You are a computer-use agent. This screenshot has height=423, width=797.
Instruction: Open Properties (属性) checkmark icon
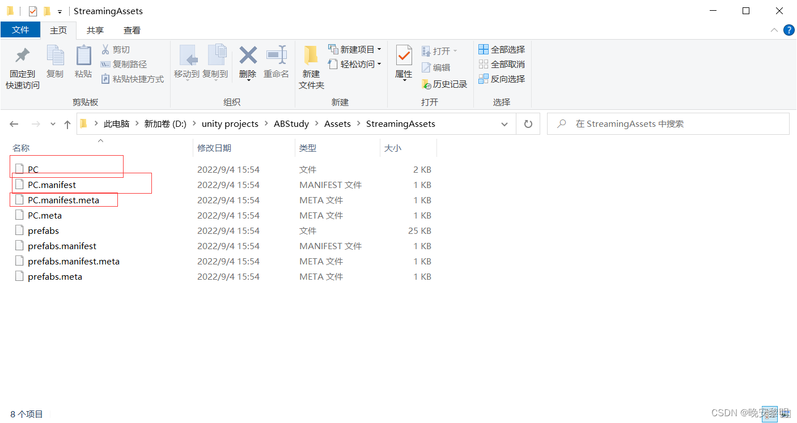tap(404, 55)
